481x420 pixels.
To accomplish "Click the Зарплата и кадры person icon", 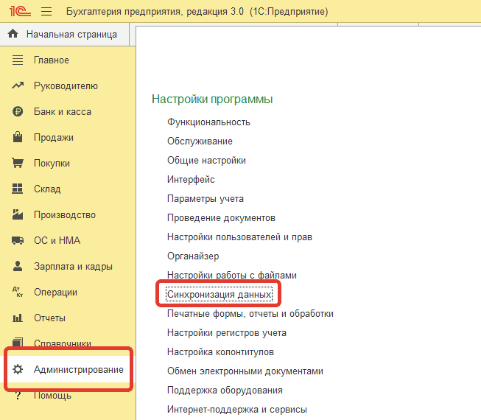I will [18, 266].
